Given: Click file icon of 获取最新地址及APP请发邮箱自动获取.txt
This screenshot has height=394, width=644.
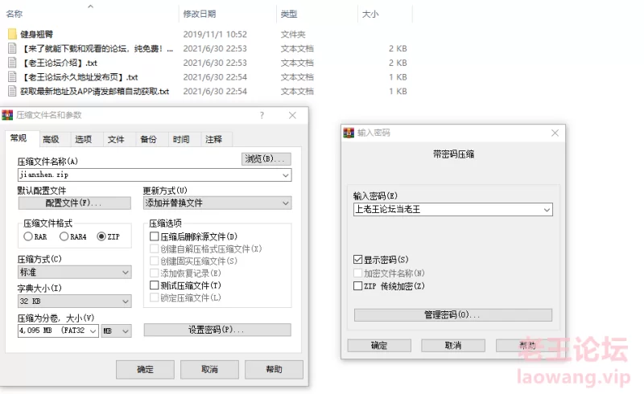Looking at the screenshot, I should [x=12, y=91].
